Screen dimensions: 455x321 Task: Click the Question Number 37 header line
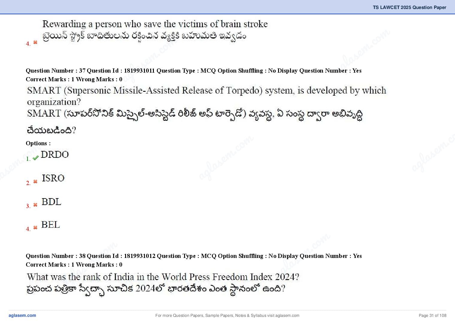(x=194, y=71)
